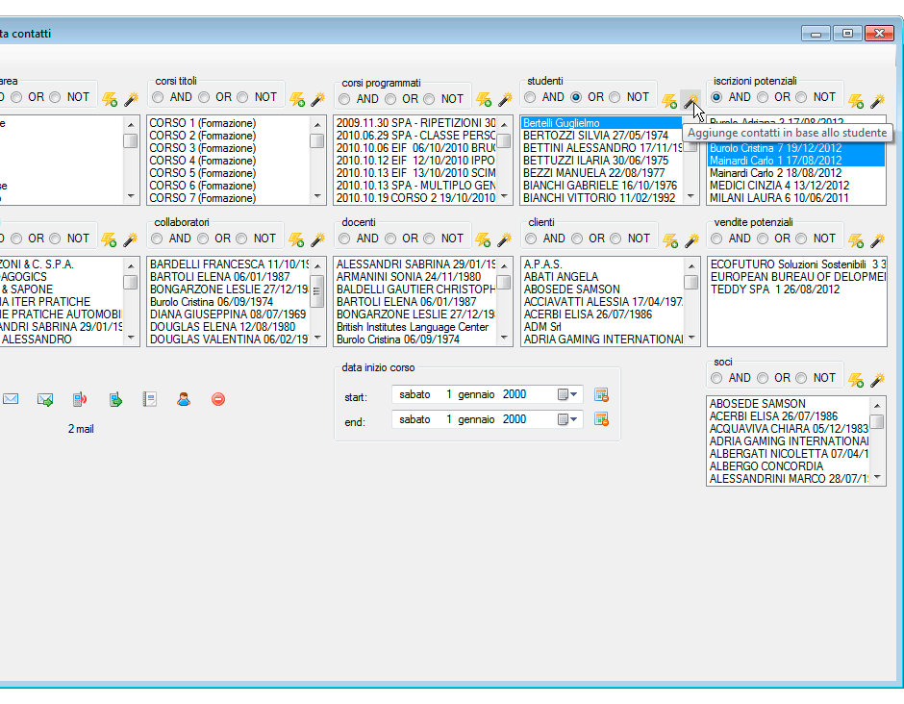Click the red remove circle icon
Screen dimensions: 904x704
point(218,399)
